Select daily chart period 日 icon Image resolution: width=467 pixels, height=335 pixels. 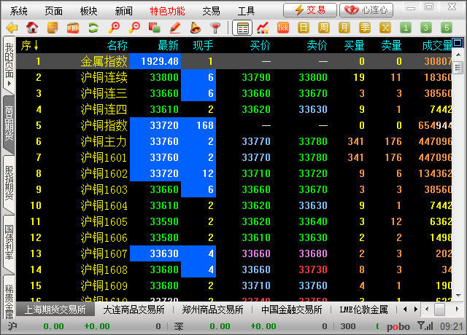point(304,28)
